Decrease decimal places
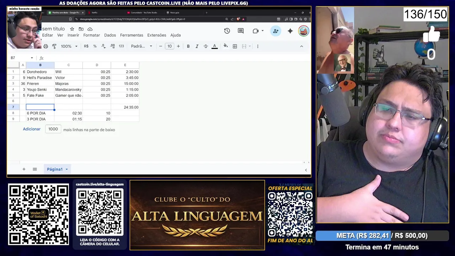The height and width of the screenshot is (256, 455). pos(103,46)
